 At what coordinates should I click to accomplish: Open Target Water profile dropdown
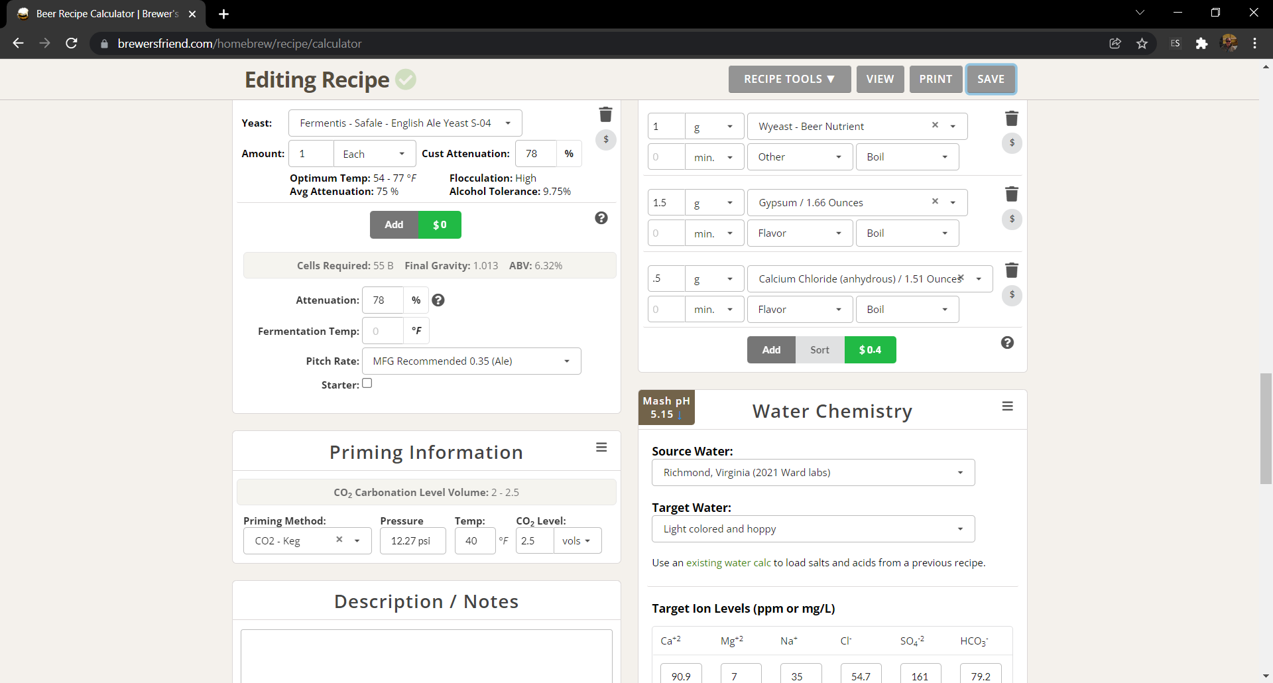pyautogui.click(x=813, y=529)
